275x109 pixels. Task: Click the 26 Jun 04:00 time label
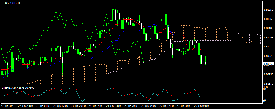[x=201, y=106]
